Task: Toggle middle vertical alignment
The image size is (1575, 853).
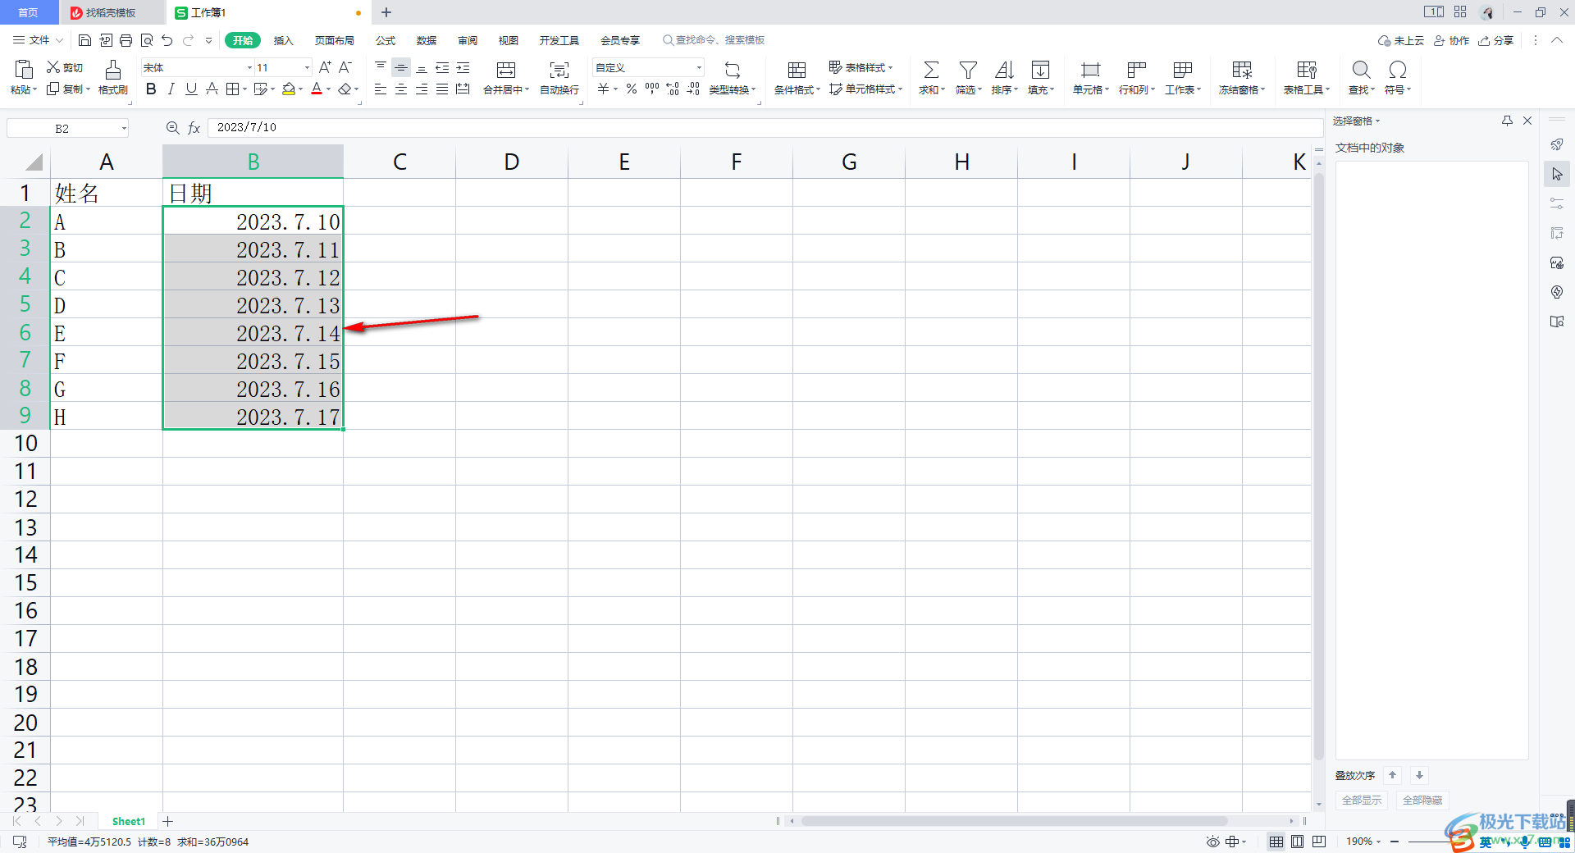Action: tap(401, 68)
